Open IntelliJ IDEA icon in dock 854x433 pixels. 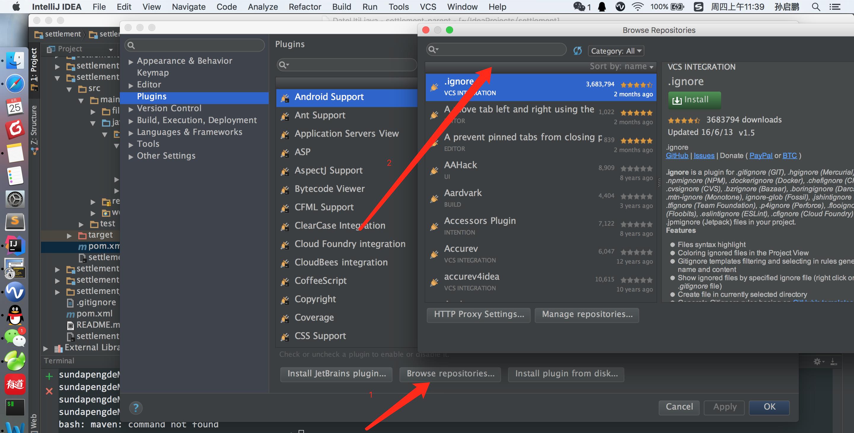click(15, 245)
